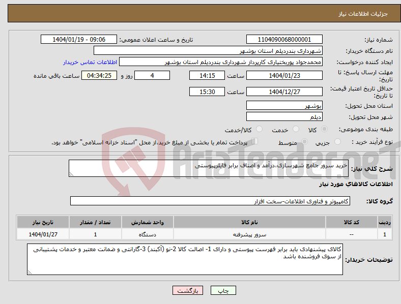Click the buyer name field شهرداری بندردیلم
Viewport: 401px width, 304px height.
(208, 50)
